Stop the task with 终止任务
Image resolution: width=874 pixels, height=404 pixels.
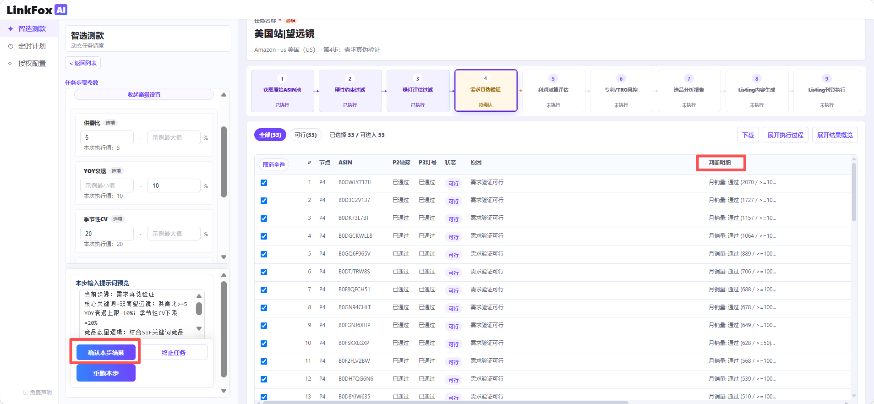[x=174, y=353]
